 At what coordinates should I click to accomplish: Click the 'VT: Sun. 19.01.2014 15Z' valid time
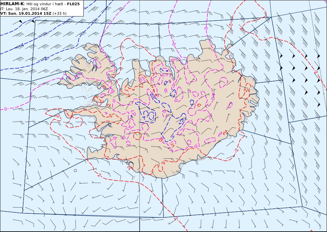26,13
